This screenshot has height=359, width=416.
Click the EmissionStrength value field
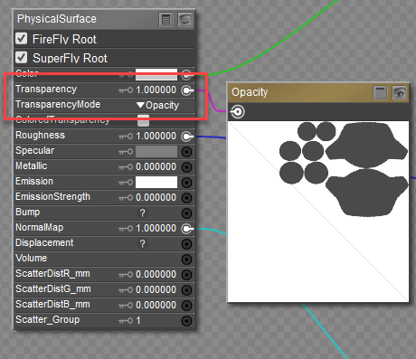pos(156,197)
